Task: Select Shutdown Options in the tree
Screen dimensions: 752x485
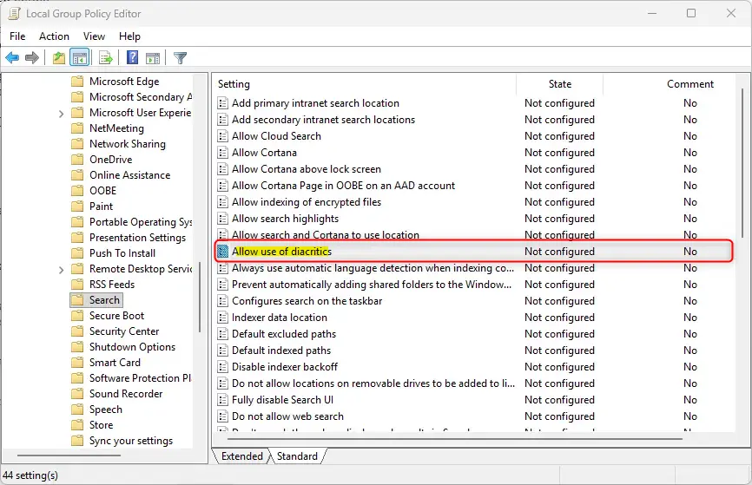Action: pyautogui.click(x=132, y=347)
